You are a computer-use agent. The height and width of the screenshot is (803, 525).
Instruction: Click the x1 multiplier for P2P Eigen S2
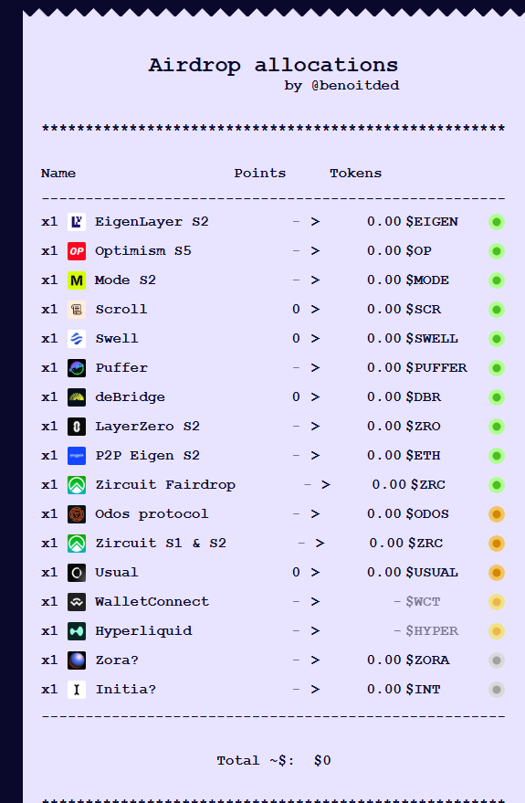[49, 455]
